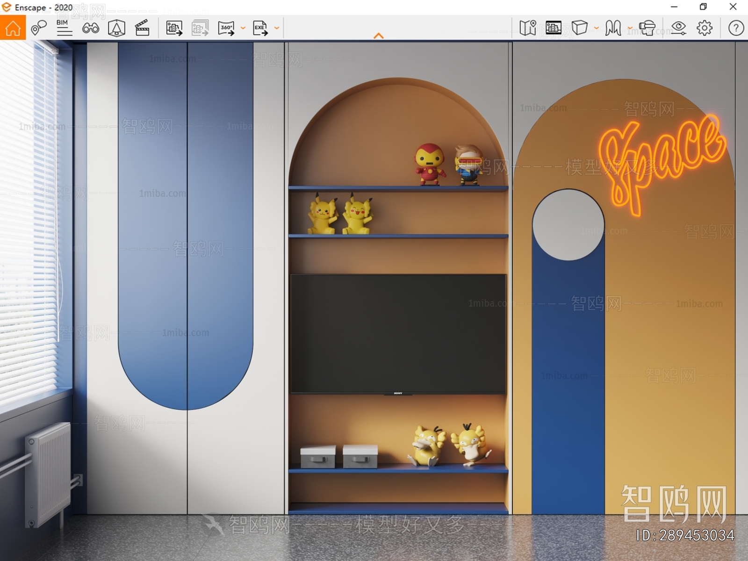
Task: Toggle Safe Frame icon
Action: coord(116,28)
